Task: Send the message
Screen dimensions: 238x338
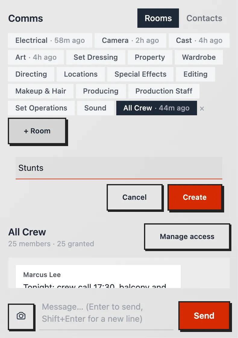Action: pyautogui.click(x=204, y=316)
